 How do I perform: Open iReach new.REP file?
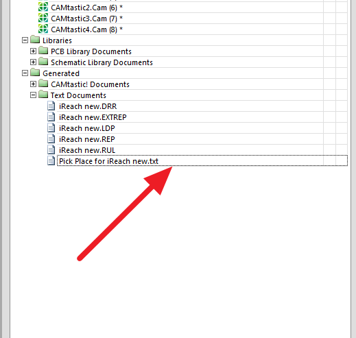click(87, 139)
